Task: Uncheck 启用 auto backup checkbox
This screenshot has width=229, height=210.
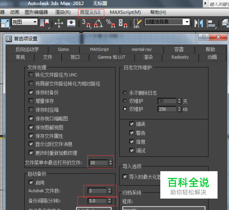Action: [x=31, y=182]
